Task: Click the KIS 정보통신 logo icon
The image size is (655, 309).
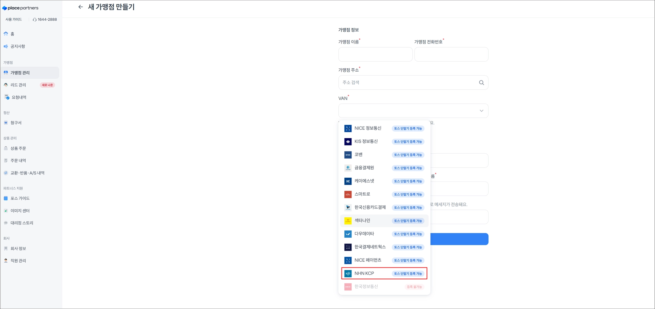Action: (348, 142)
